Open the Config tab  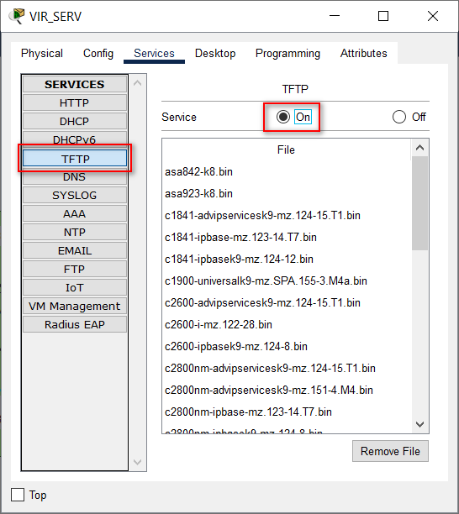[x=98, y=53]
